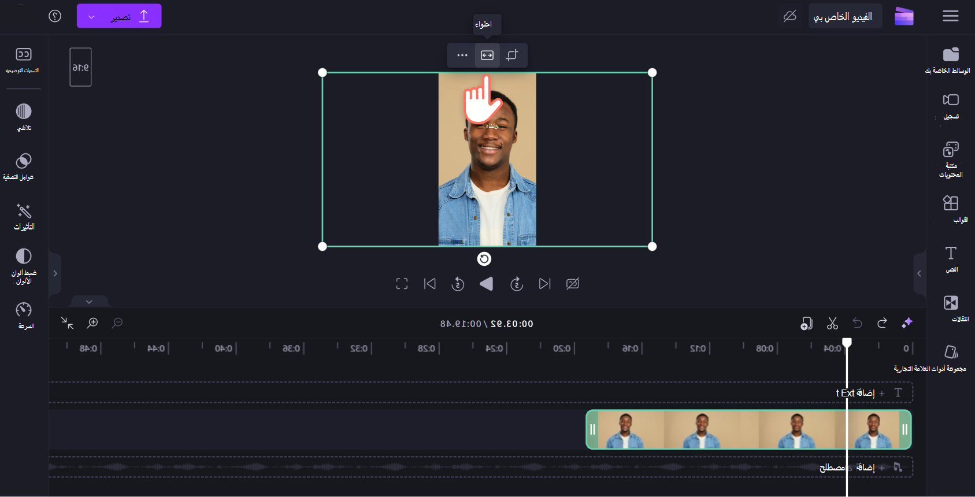Click the right trim handle of the clip
The width and height of the screenshot is (975, 497).
pos(904,429)
